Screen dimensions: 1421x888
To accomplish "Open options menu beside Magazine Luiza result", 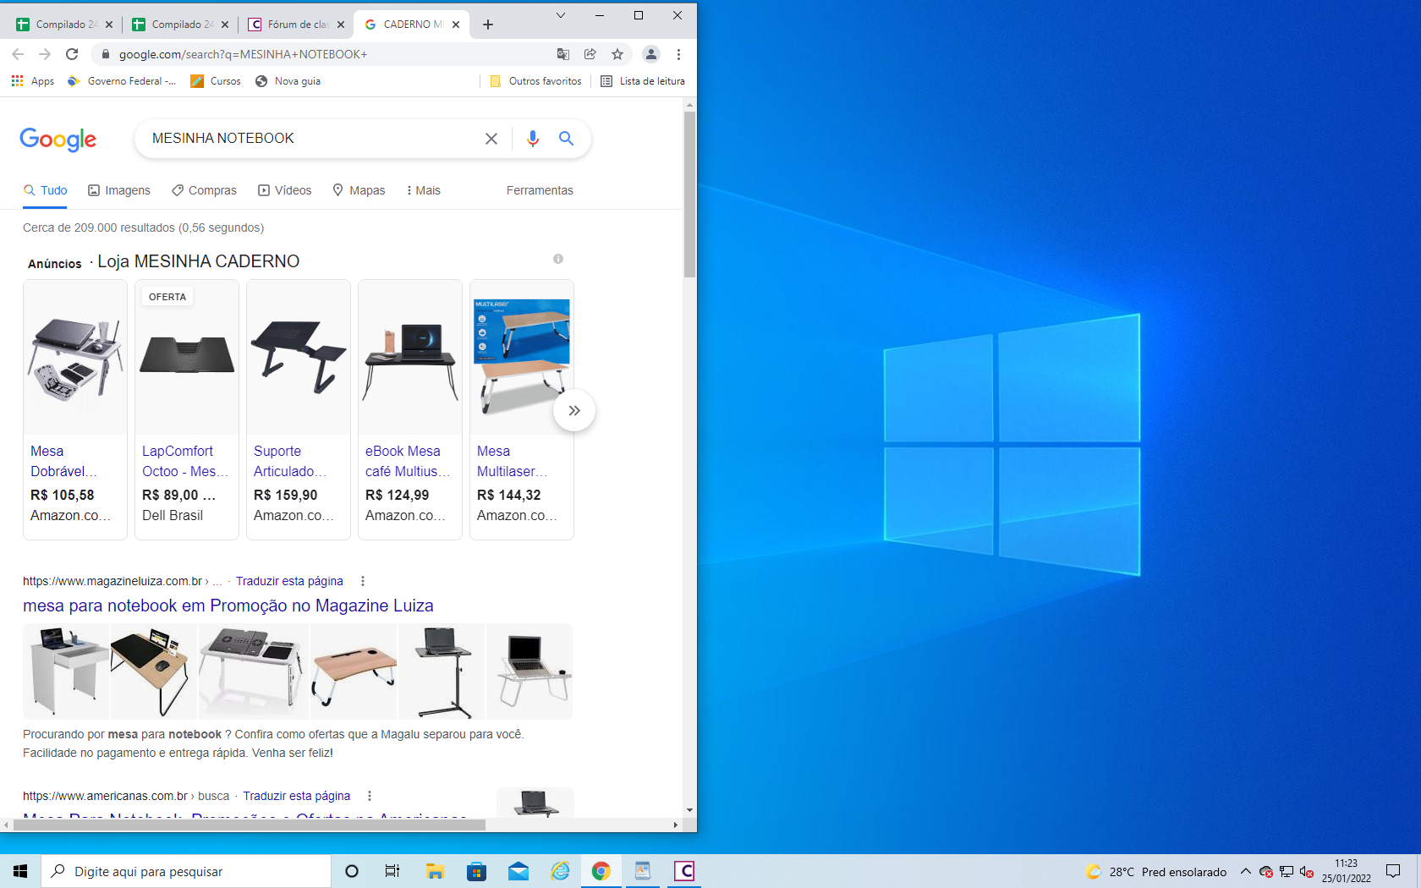I will (363, 581).
